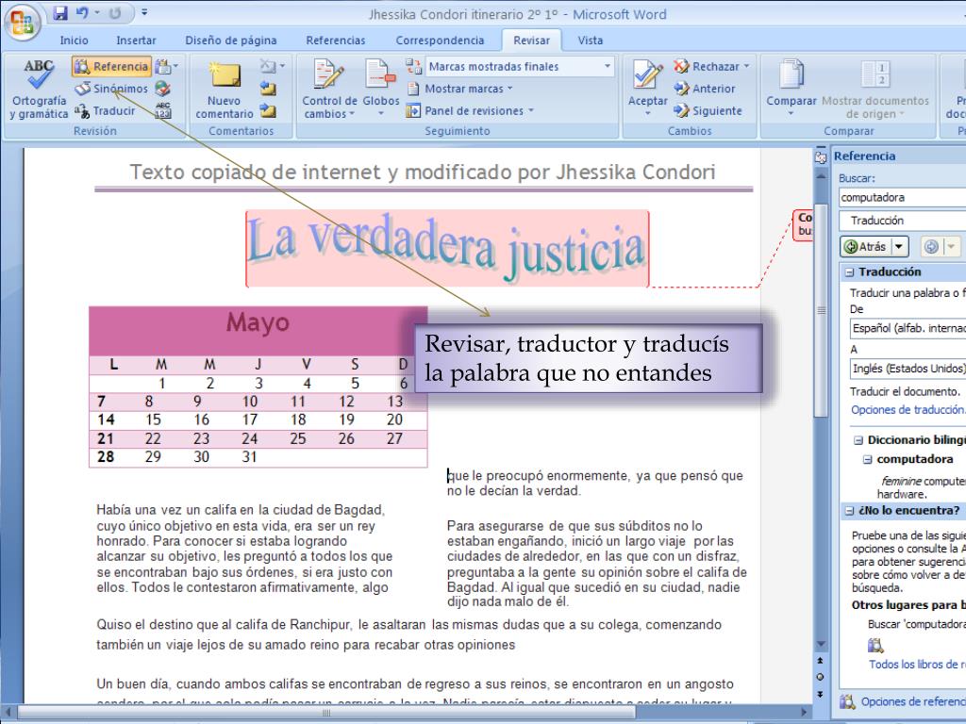
Task: Run the Ortografía y gramática check
Action: coord(39,90)
